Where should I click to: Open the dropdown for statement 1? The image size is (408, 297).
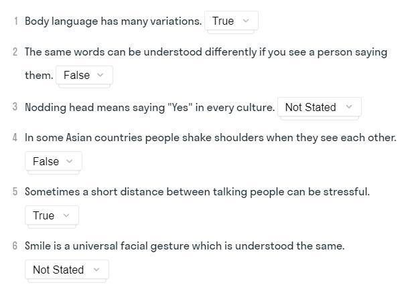tap(231, 21)
